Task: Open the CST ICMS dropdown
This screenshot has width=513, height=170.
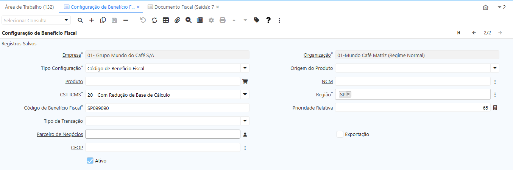Action: [x=245, y=94]
